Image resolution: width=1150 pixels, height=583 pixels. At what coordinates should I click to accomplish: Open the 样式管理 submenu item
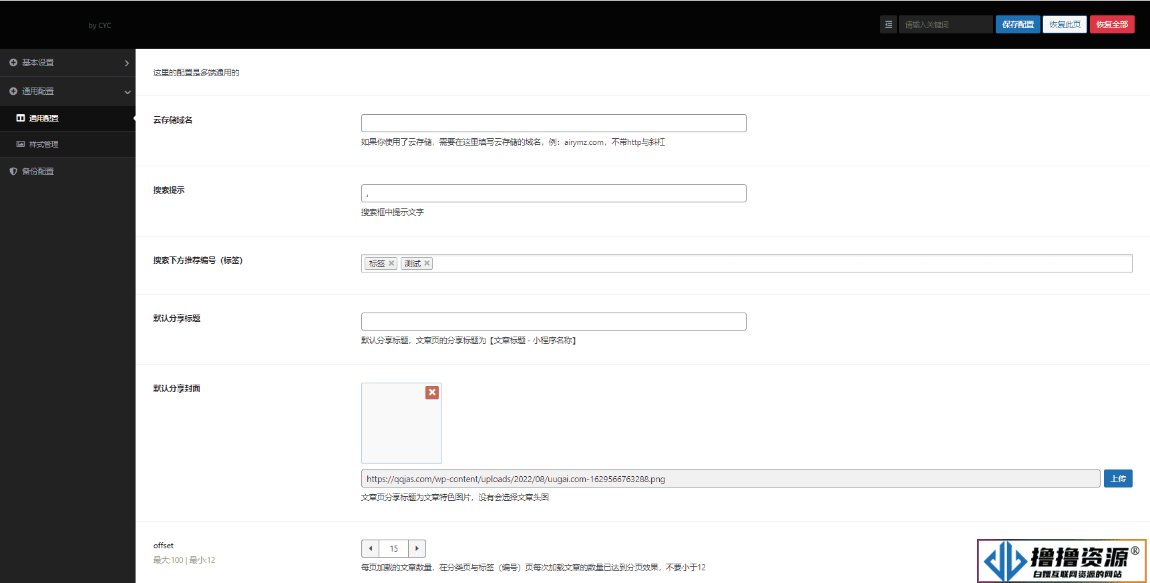[x=67, y=144]
